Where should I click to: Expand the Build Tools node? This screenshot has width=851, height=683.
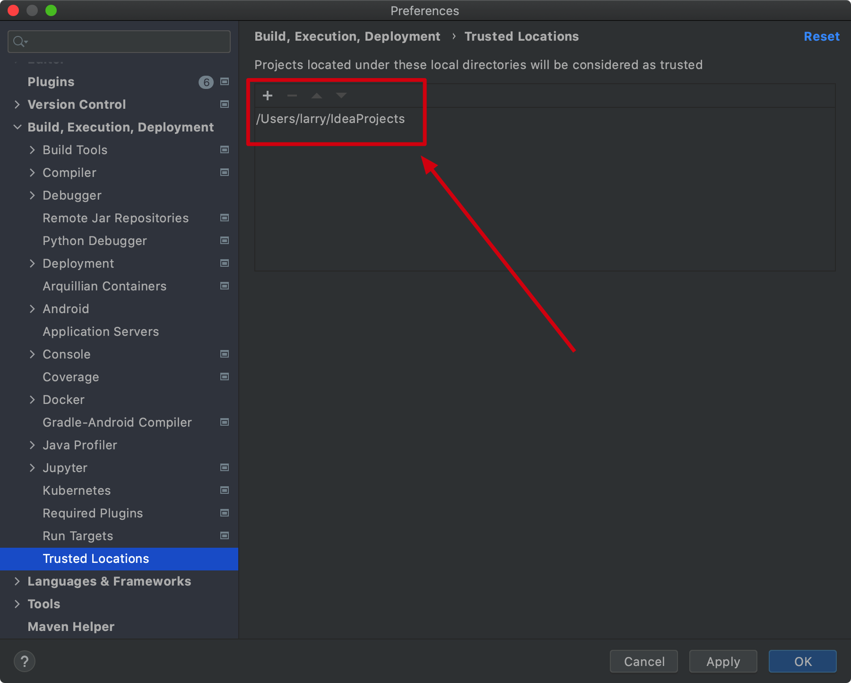pyautogui.click(x=32, y=150)
